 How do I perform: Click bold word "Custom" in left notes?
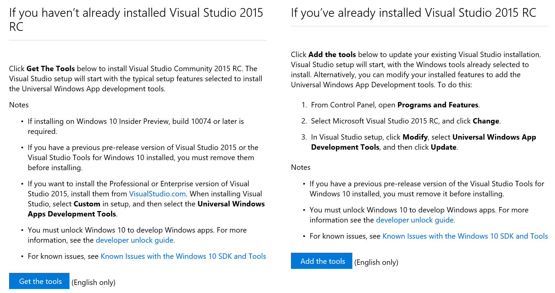click(x=87, y=204)
